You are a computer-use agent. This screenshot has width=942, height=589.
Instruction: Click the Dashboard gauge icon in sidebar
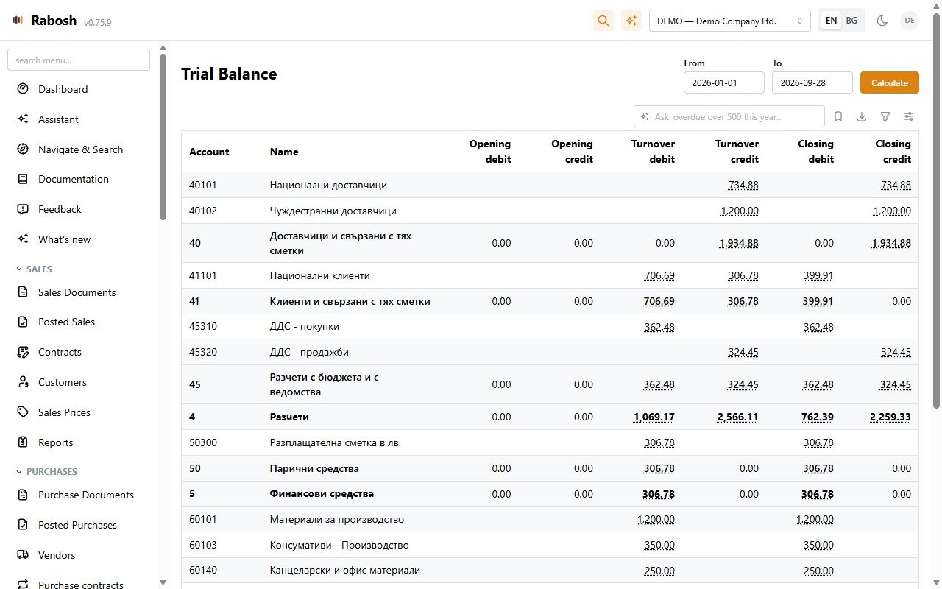(x=23, y=89)
